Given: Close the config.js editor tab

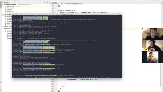Looking at the screenshot, I should click(58, 2).
